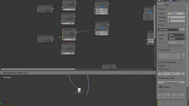Click collapse triangle on selected Math node header

63,30
